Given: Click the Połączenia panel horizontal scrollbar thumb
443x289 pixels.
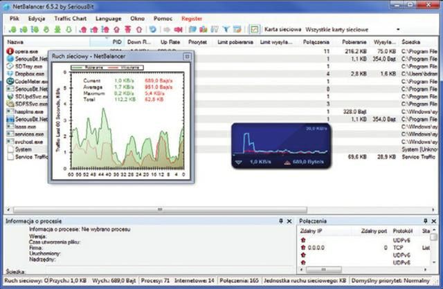Looking at the screenshot, I should [324, 270].
